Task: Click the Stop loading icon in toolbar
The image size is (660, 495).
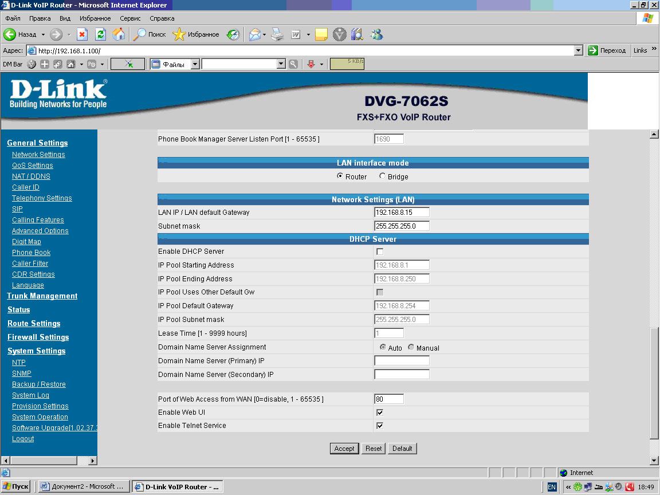Action: click(82, 34)
